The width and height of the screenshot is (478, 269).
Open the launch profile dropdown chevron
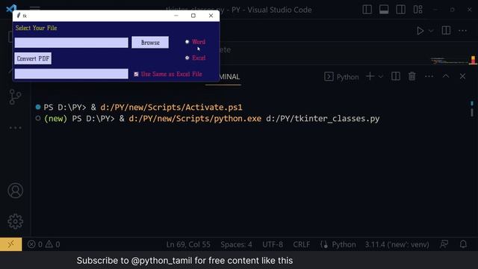tap(381, 76)
